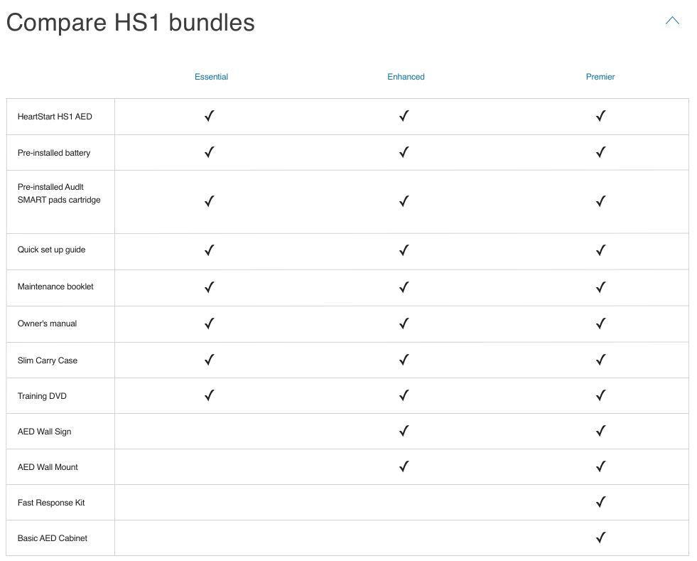Open the Essential bundle link

click(x=211, y=77)
